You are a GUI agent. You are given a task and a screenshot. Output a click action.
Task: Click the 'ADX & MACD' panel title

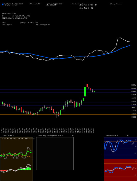(x=9, y=135)
